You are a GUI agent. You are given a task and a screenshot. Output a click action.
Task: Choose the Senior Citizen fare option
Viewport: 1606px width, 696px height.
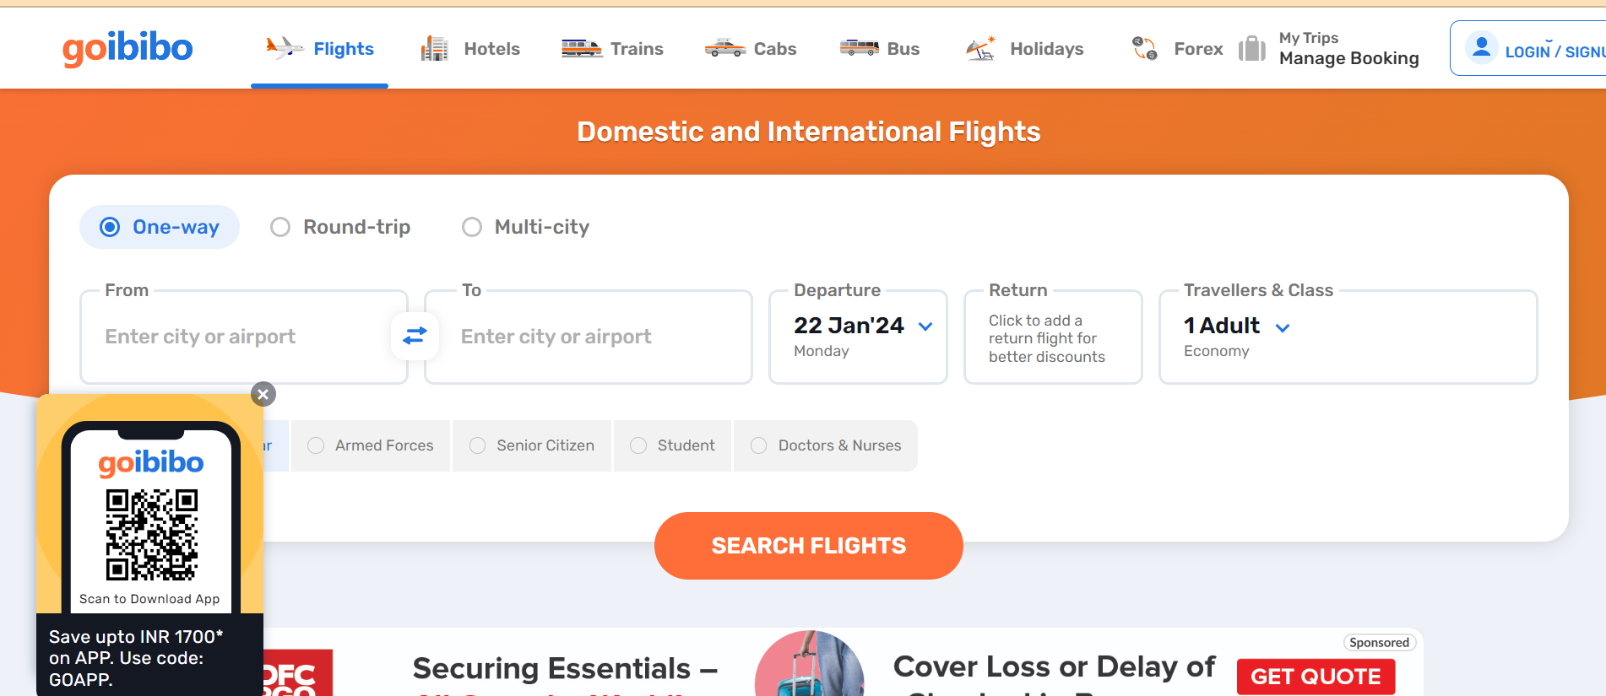532,445
